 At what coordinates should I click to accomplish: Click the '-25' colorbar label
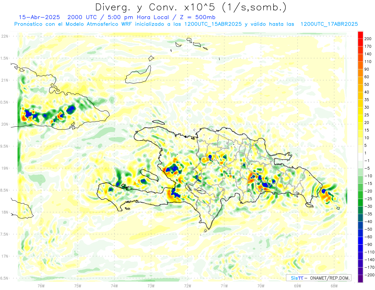point(368,199)
